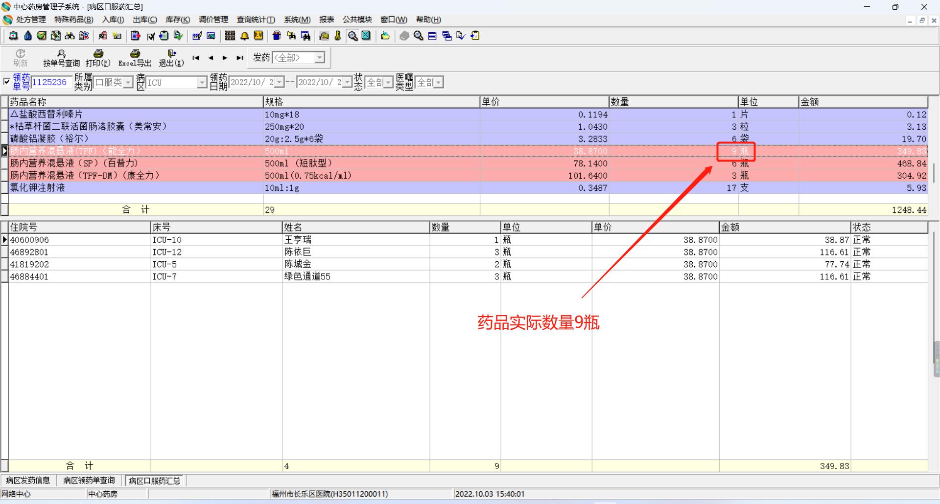
Task: Switch to the 病区发药信息 tab
Action: pos(28,481)
